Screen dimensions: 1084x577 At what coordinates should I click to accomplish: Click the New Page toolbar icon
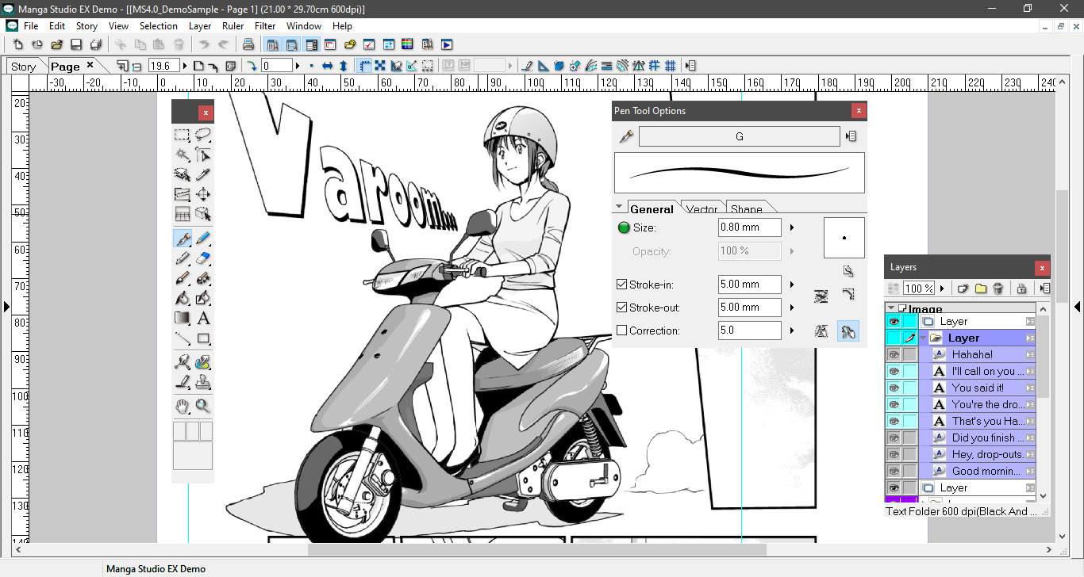[x=17, y=44]
